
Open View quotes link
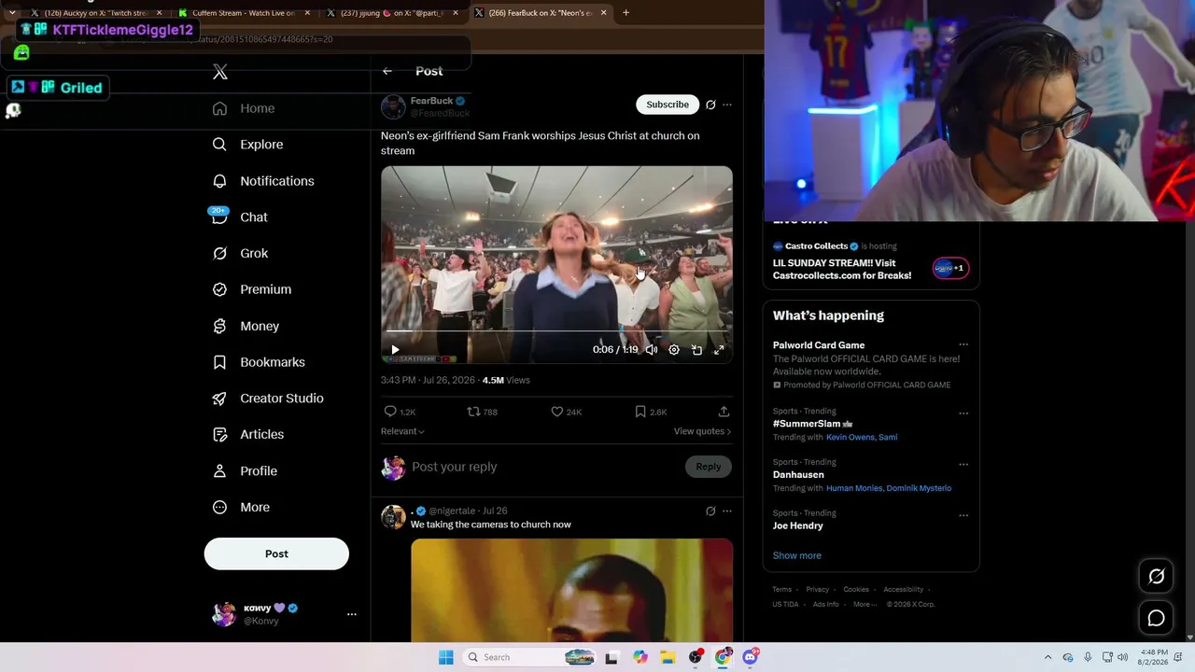702,431
